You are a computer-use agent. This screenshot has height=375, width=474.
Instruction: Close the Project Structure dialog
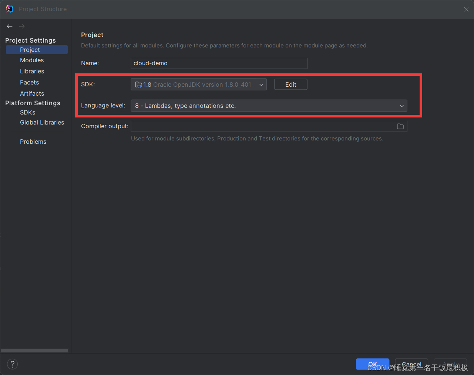[466, 9]
